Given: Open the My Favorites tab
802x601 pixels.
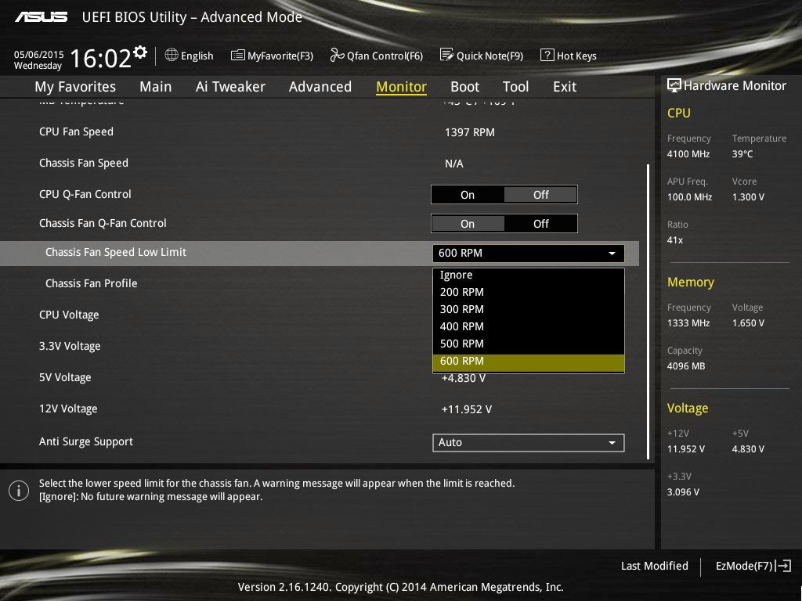Looking at the screenshot, I should tap(75, 86).
